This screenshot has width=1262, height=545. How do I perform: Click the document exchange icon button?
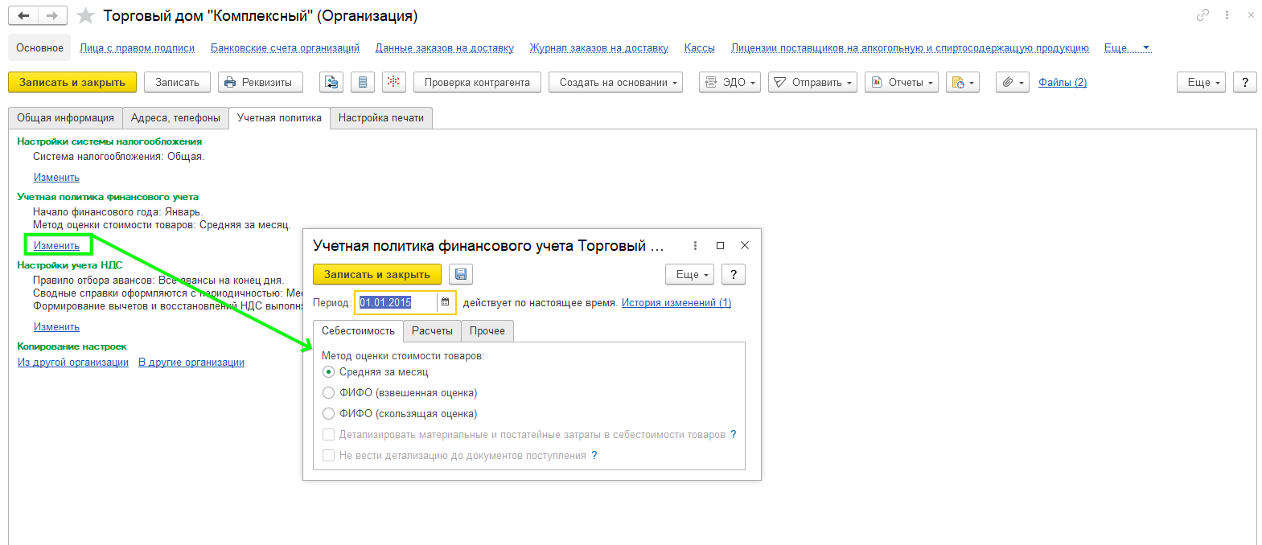[x=331, y=82]
